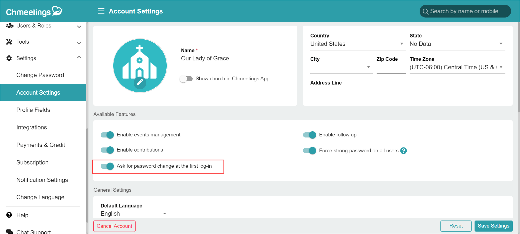The height and width of the screenshot is (234, 520).
Task: Click the main page vertical scrollbar
Action: (x=518, y=67)
